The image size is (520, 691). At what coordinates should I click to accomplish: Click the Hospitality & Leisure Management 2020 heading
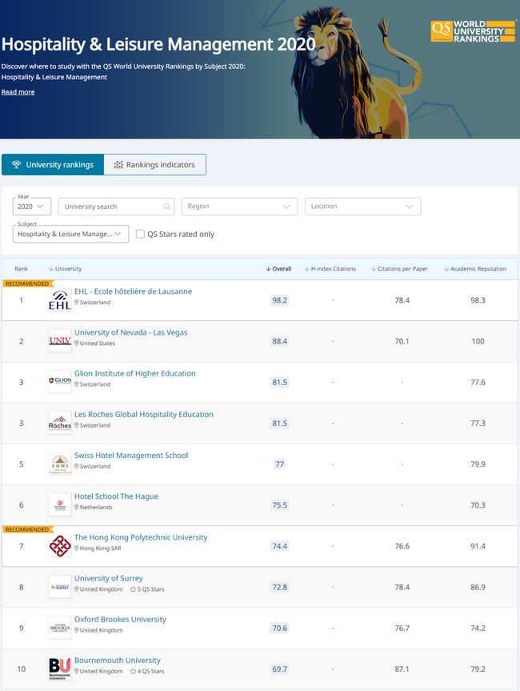pyautogui.click(x=158, y=45)
